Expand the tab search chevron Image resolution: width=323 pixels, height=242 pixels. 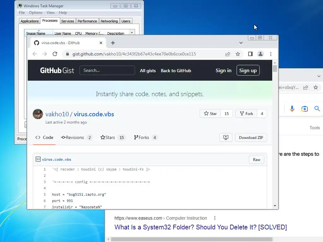[x=241, y=43]
